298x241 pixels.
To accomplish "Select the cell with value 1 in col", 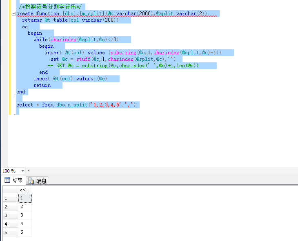I will (x=25, y=198).
